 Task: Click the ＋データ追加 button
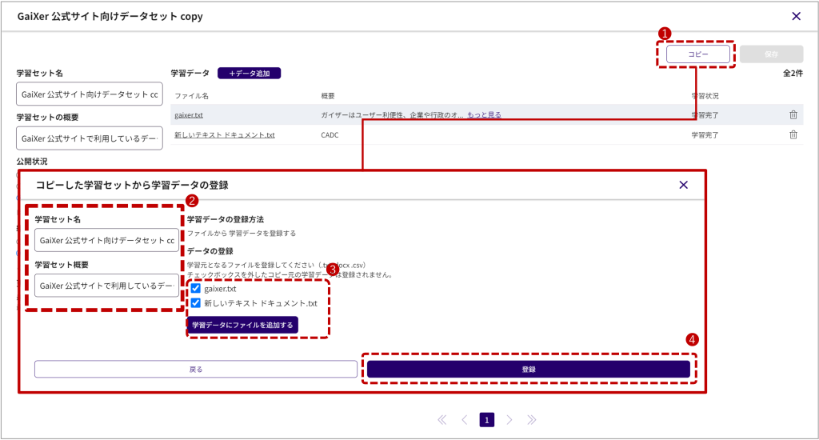[249, 74]
